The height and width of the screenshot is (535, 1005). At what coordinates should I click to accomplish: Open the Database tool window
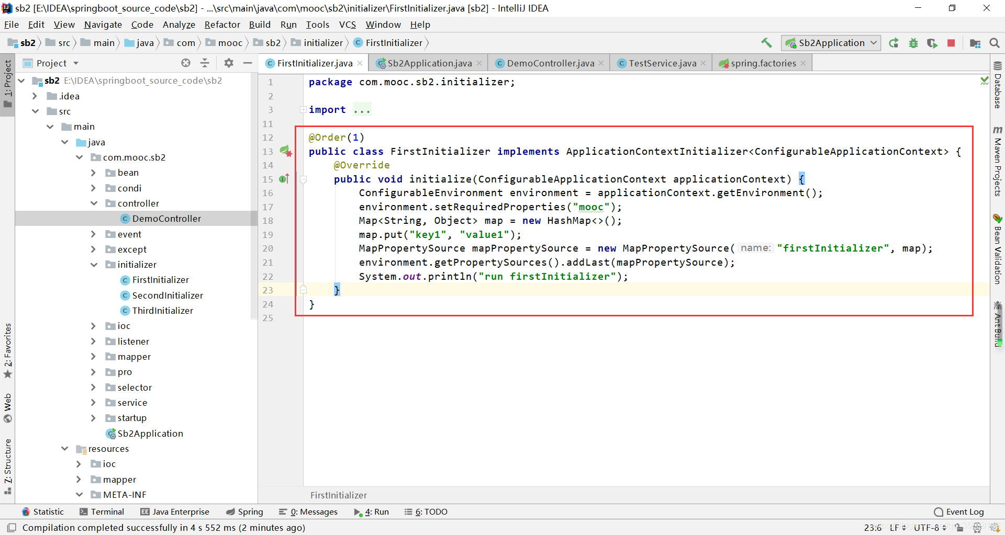click(998, 85)
